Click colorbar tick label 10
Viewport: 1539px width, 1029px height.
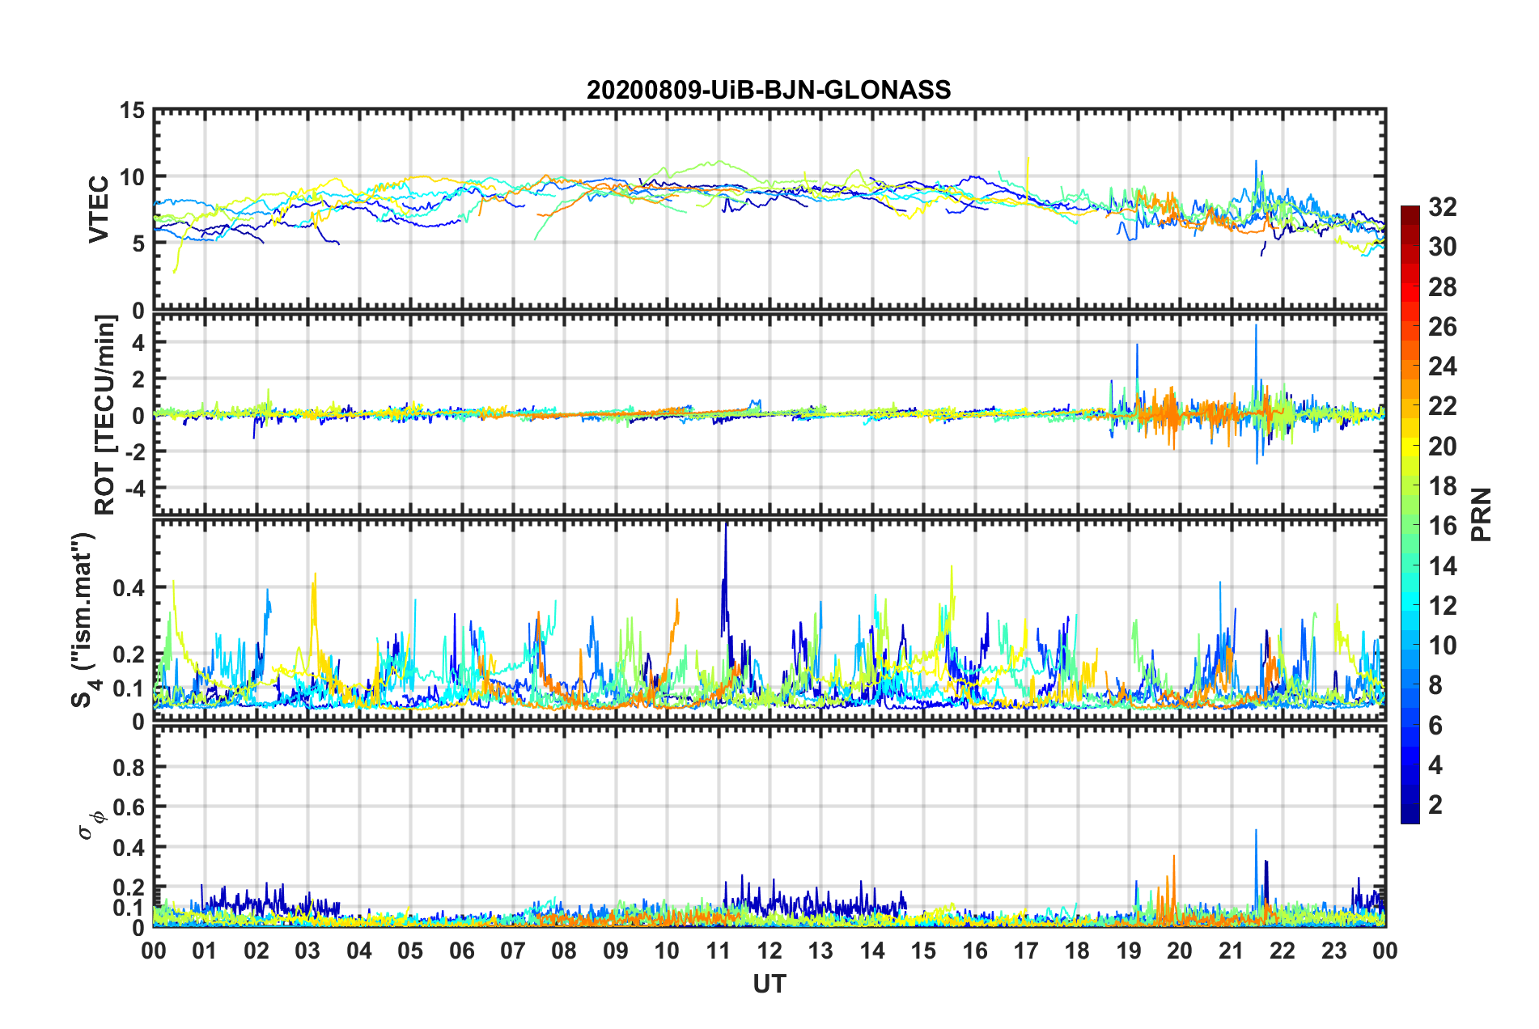pos(1443,646)
